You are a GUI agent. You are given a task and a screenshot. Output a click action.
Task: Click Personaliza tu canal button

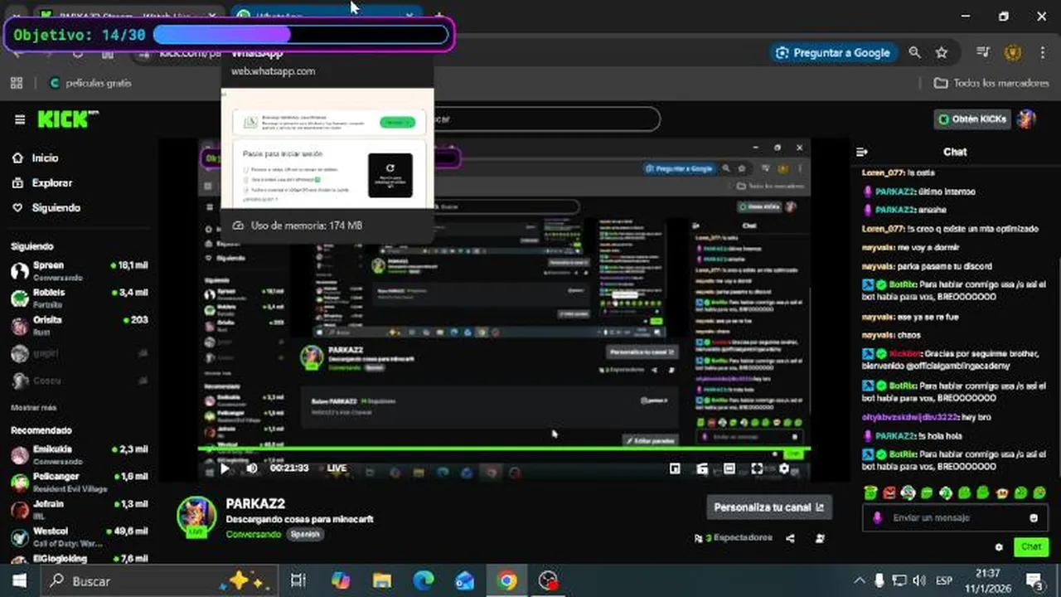point(769,507)
